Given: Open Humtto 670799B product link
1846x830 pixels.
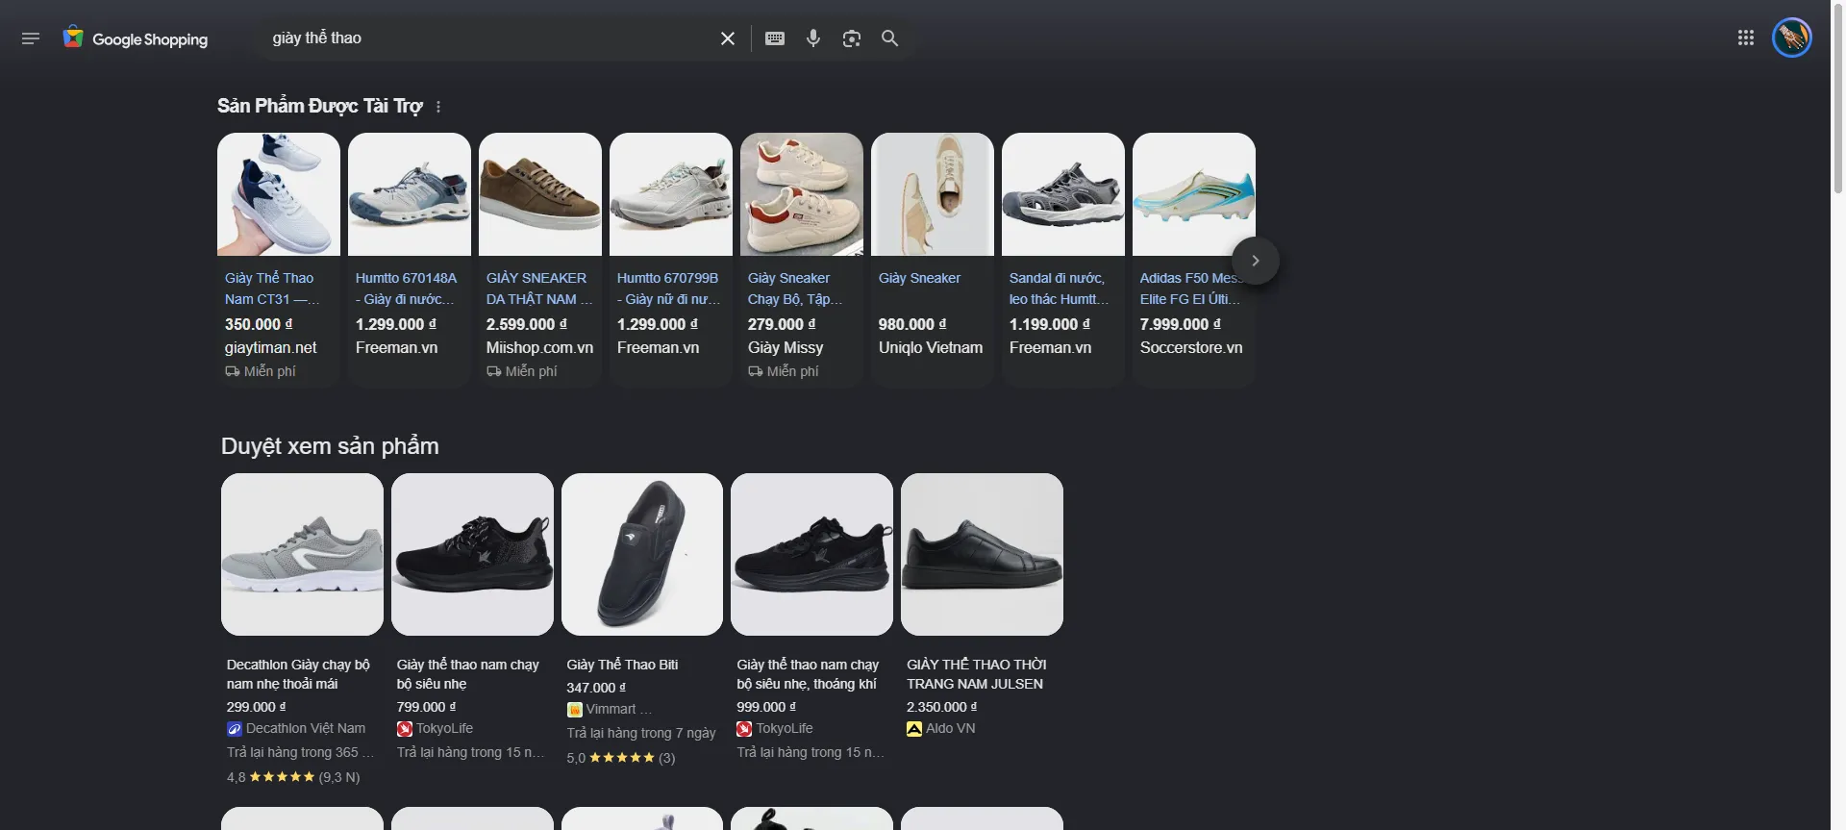Looking at the screenshot, I should [x=668, y=289].
